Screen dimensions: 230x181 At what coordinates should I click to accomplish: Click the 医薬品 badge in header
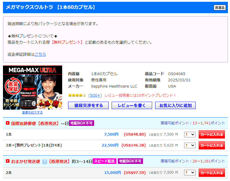[x=220, y=8]
